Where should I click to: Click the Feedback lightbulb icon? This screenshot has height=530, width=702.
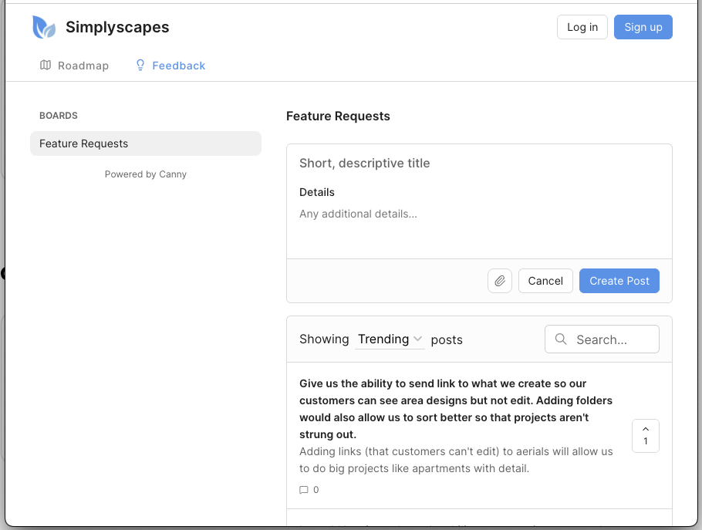(140, 66)
